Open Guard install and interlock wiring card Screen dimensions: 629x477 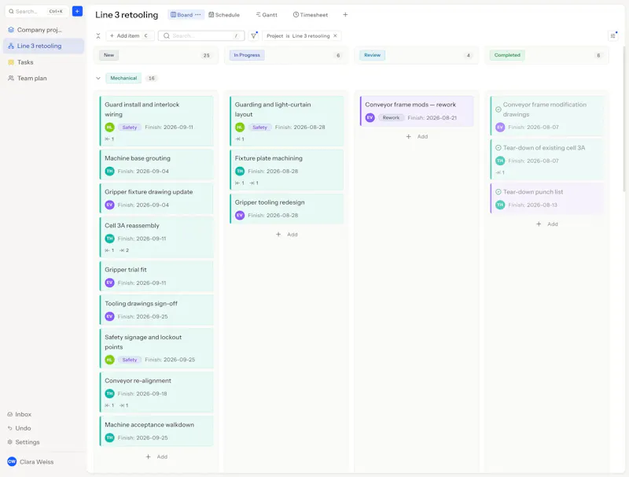click(156, 121)
